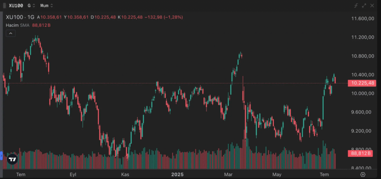Click the XU100 symbol name in header

click(16, 6)
